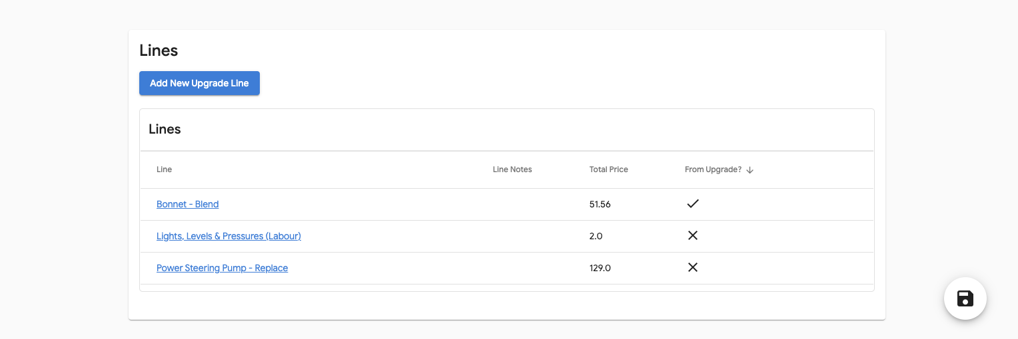Click the Line Notes column header
The image size is (1018, 339).
point(512,169)
